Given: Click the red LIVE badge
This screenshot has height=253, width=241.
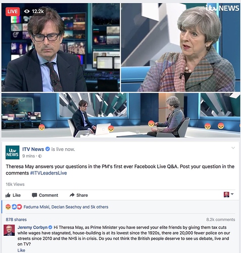Looking at the screenshot, I should [x=13, y=12].
